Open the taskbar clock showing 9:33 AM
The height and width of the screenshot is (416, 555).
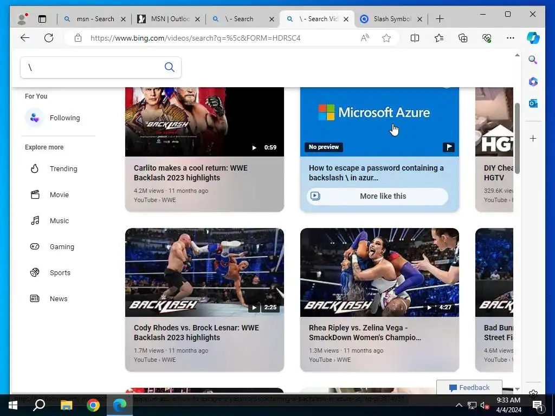[x=508, y=405]
